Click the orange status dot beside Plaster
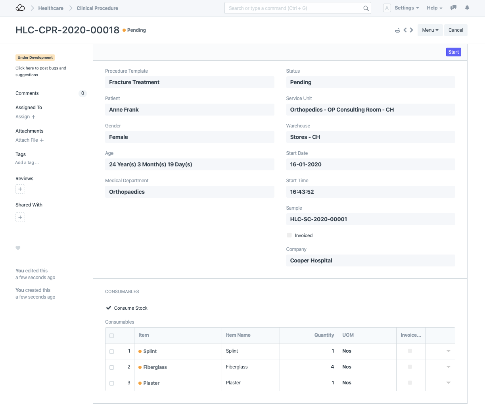 click(x=140, y=383)
